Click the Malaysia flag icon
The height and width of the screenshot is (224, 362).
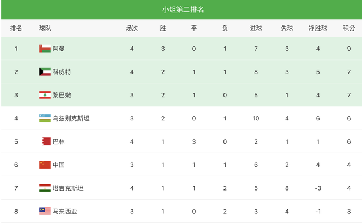click(45, 211)
